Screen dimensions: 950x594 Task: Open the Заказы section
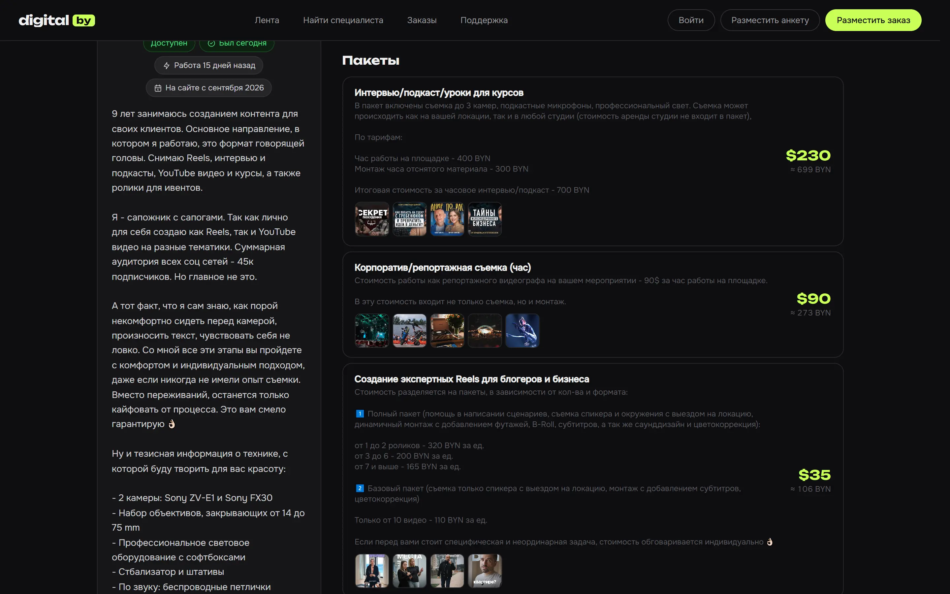coord(422,20)
